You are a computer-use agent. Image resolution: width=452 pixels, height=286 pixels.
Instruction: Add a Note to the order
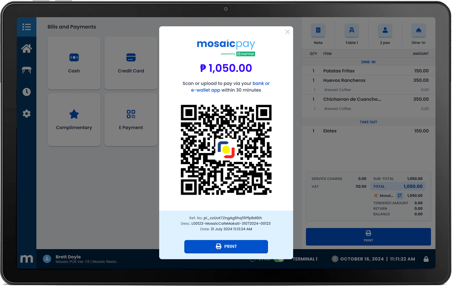(318, 34)
